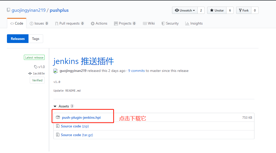Click the file icon beside Source code (zip)
Screen dimensions: 276x153
[x=58, y=126]
